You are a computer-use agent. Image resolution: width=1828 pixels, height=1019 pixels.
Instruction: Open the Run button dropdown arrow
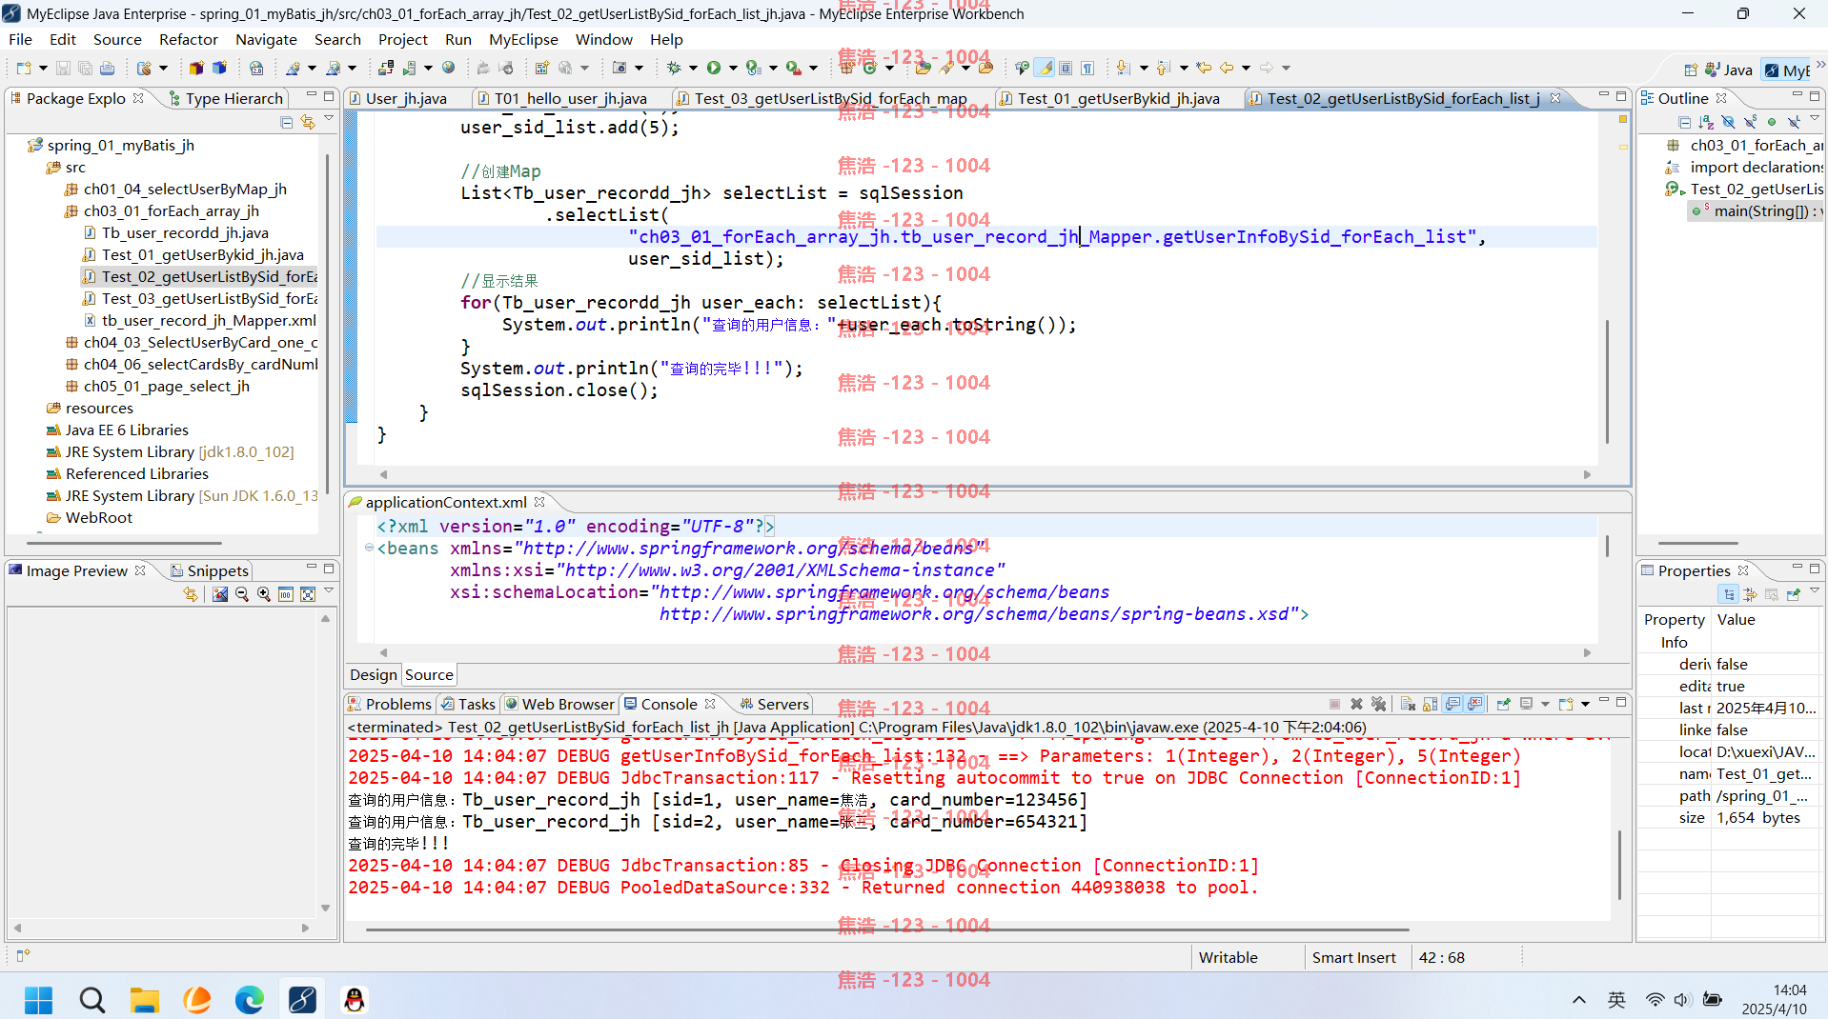(733, 68)
